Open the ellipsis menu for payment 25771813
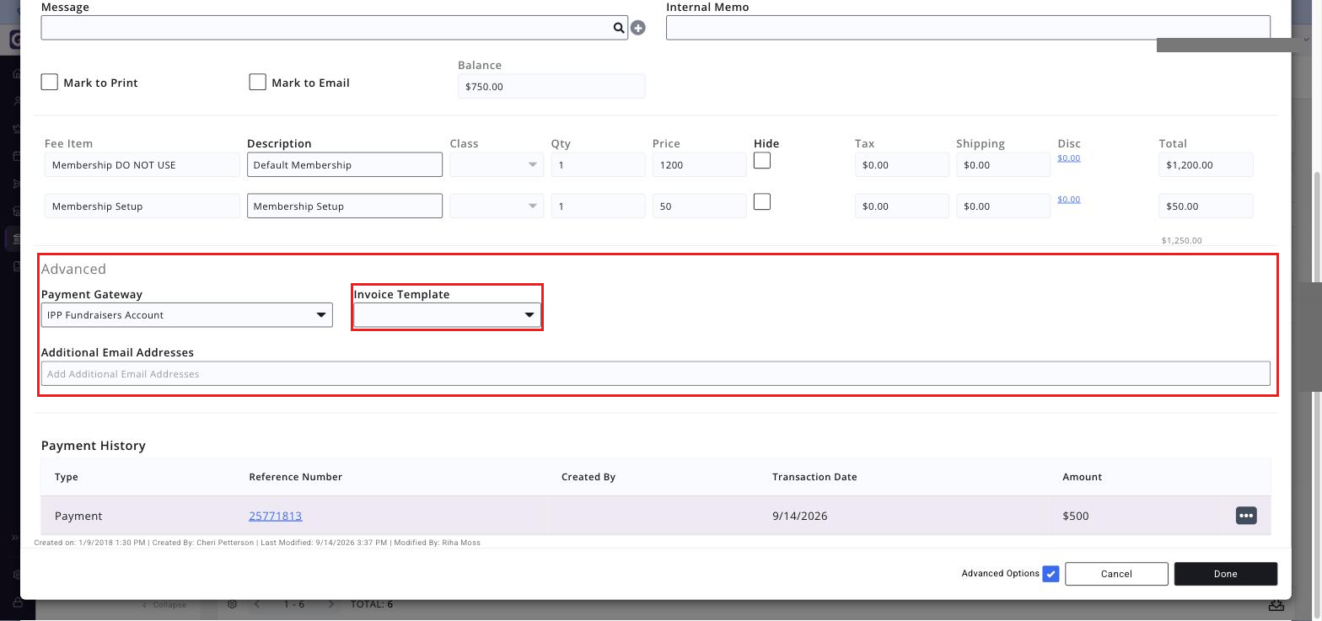Screen dimensions: 1322x621 click(1246, 516)
